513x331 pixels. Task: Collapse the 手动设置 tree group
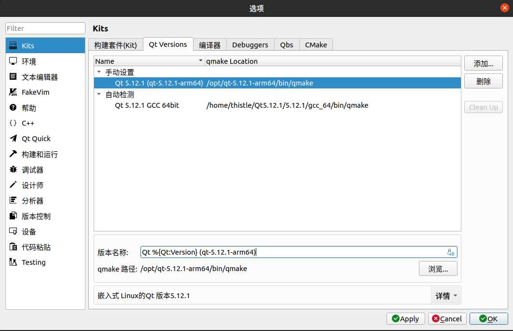[99, 72]
